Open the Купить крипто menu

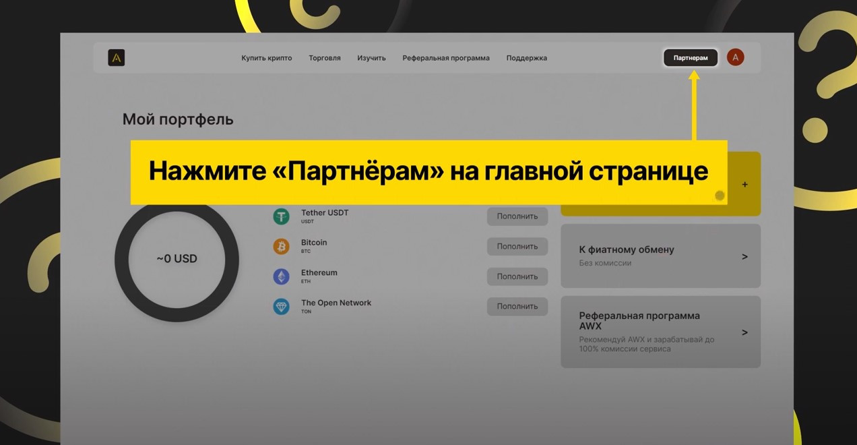[x=267, y=58]
